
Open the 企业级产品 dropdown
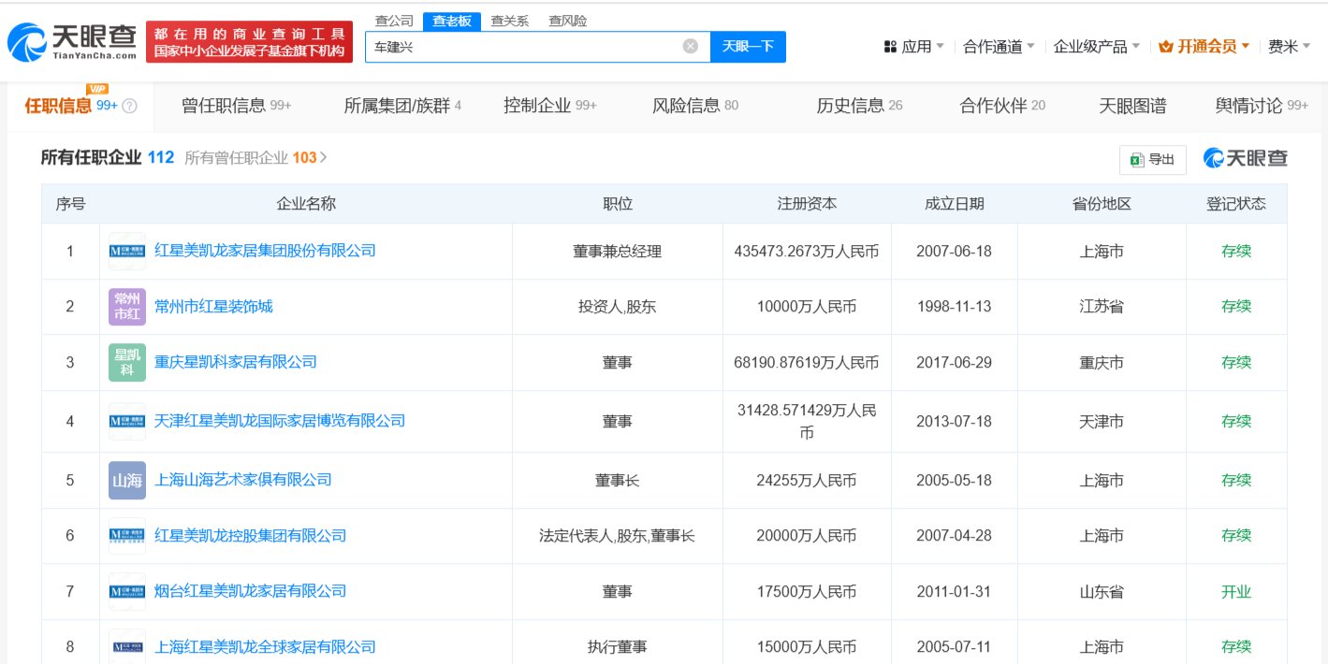1097,46
